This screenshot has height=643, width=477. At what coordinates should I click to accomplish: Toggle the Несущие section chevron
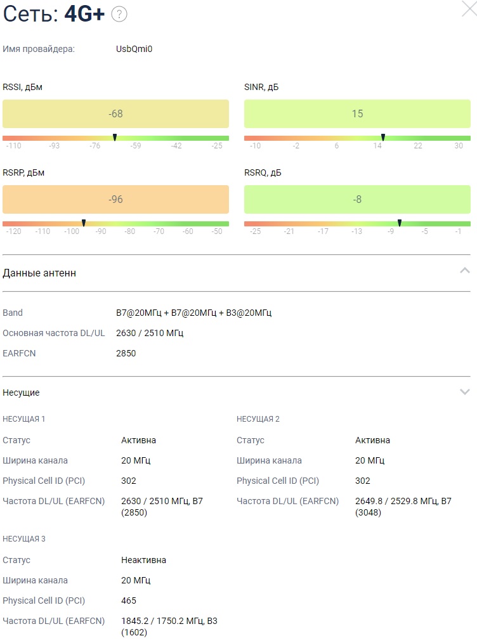coord(464,392)
